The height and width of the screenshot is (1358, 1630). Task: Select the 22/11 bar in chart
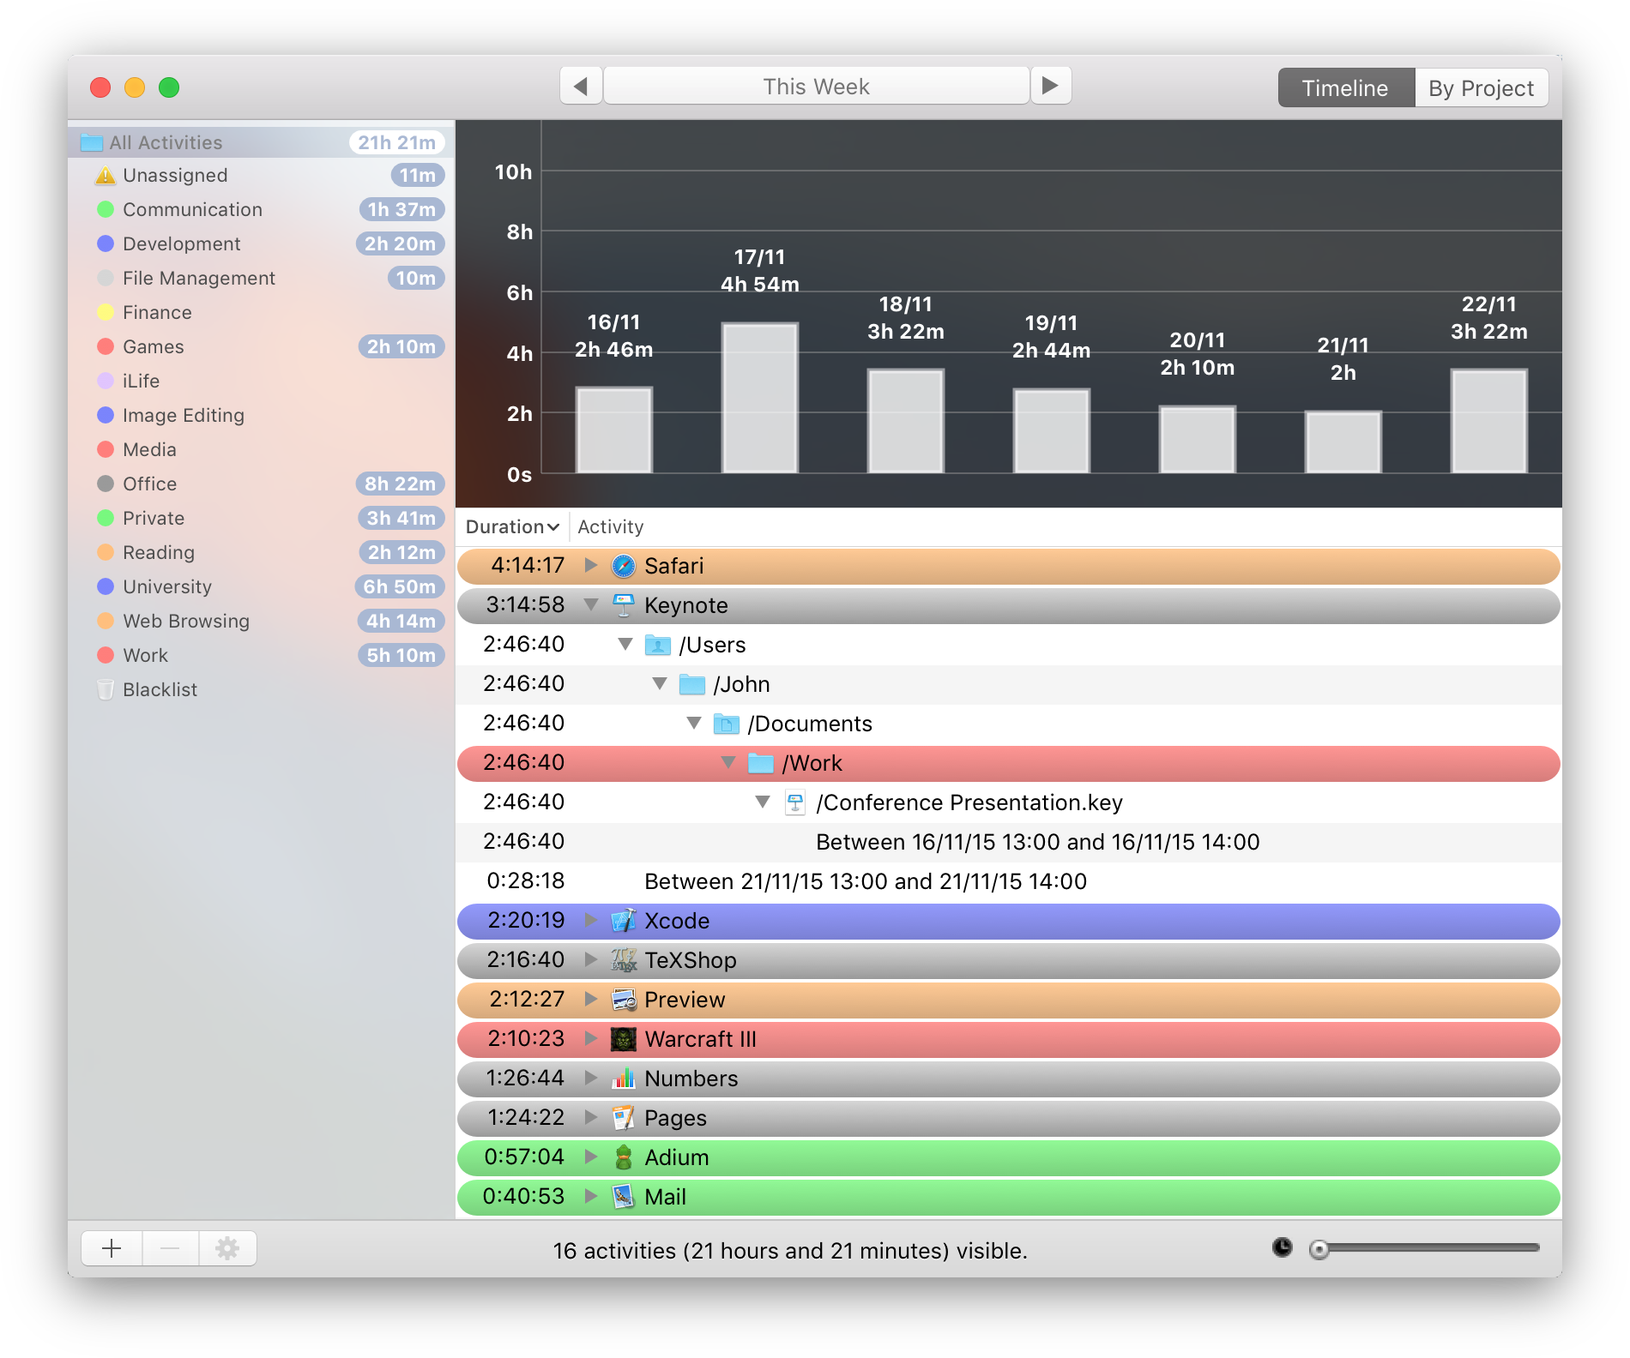coord(1489,421)
